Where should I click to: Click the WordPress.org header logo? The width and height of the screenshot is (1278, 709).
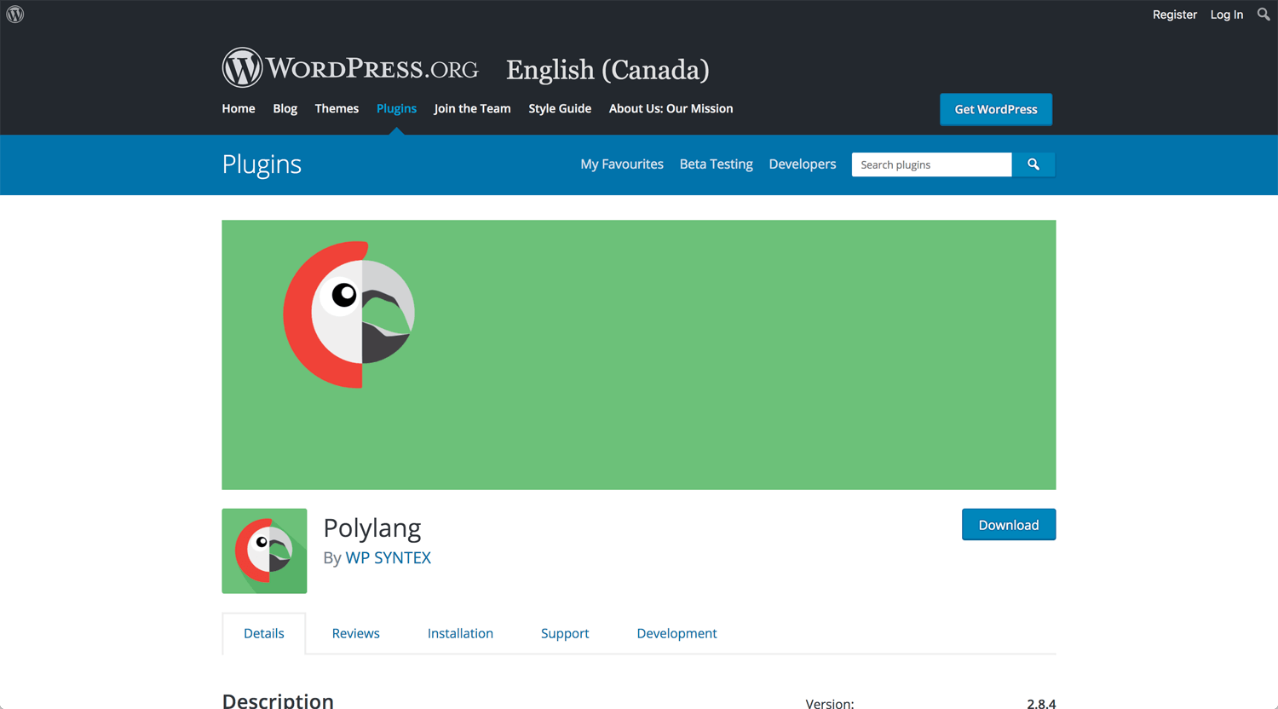tap(350, 68)
